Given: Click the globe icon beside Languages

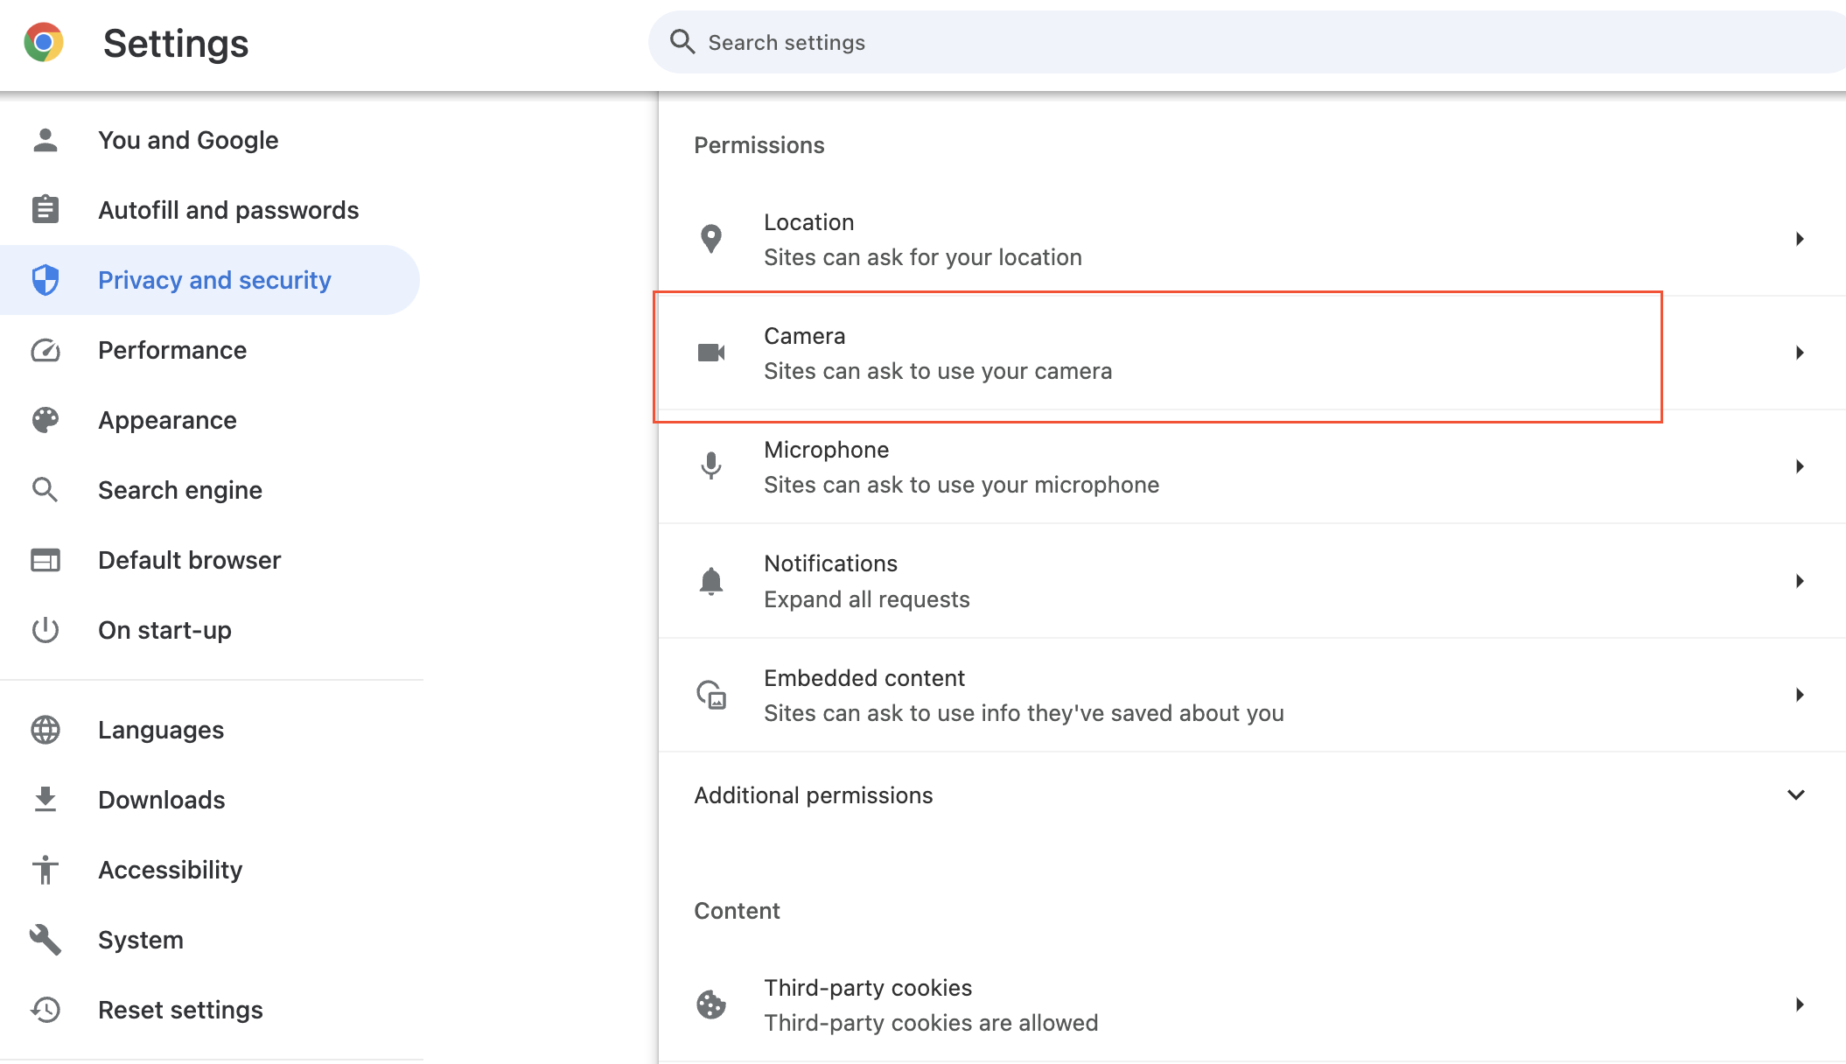Looking at the screenshot, I should 45,730.
